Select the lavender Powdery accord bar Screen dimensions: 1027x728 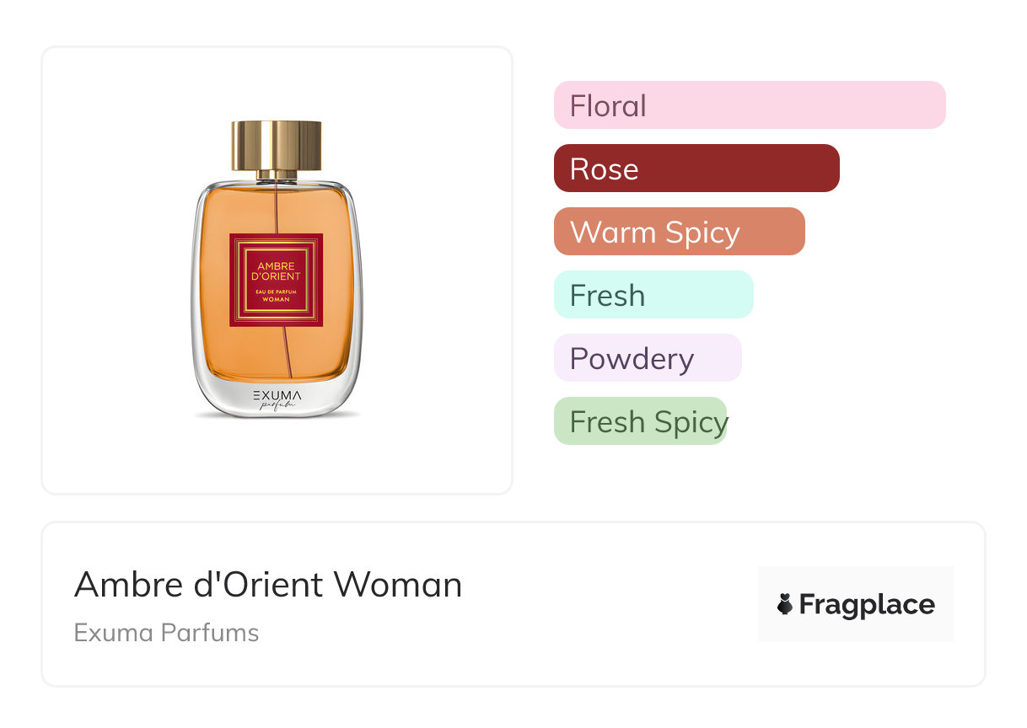(x=647, y=358)
